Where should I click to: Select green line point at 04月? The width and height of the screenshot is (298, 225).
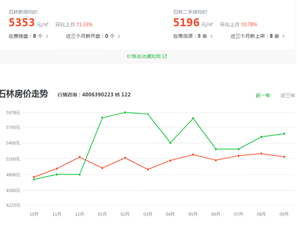170,143
